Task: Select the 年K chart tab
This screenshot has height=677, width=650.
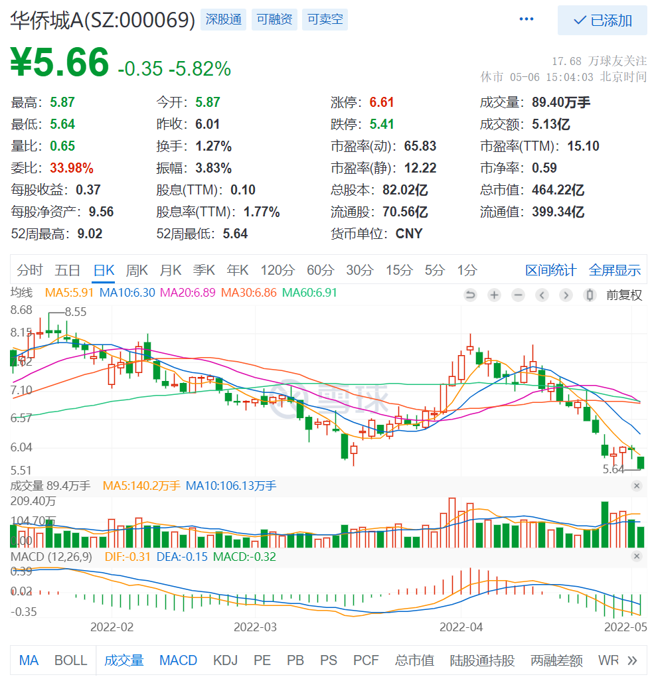Action: pos(238,270)
